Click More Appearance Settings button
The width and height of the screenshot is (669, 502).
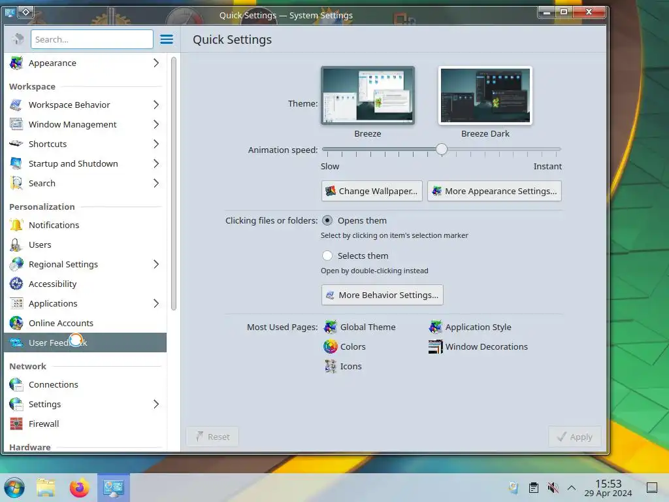click(495, 191)
